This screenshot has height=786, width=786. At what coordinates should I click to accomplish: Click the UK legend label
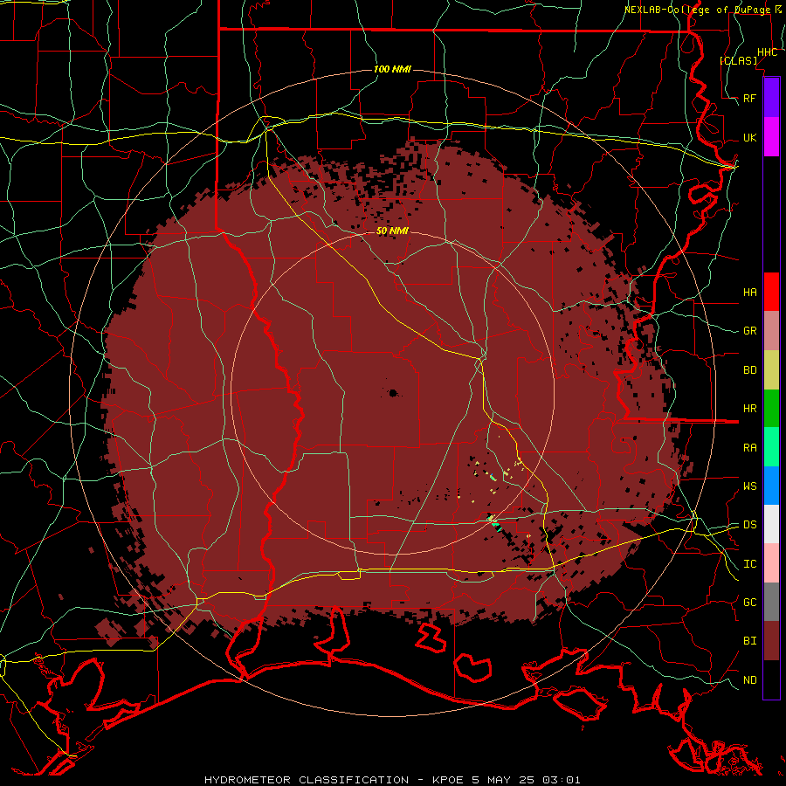pos(750,137)
